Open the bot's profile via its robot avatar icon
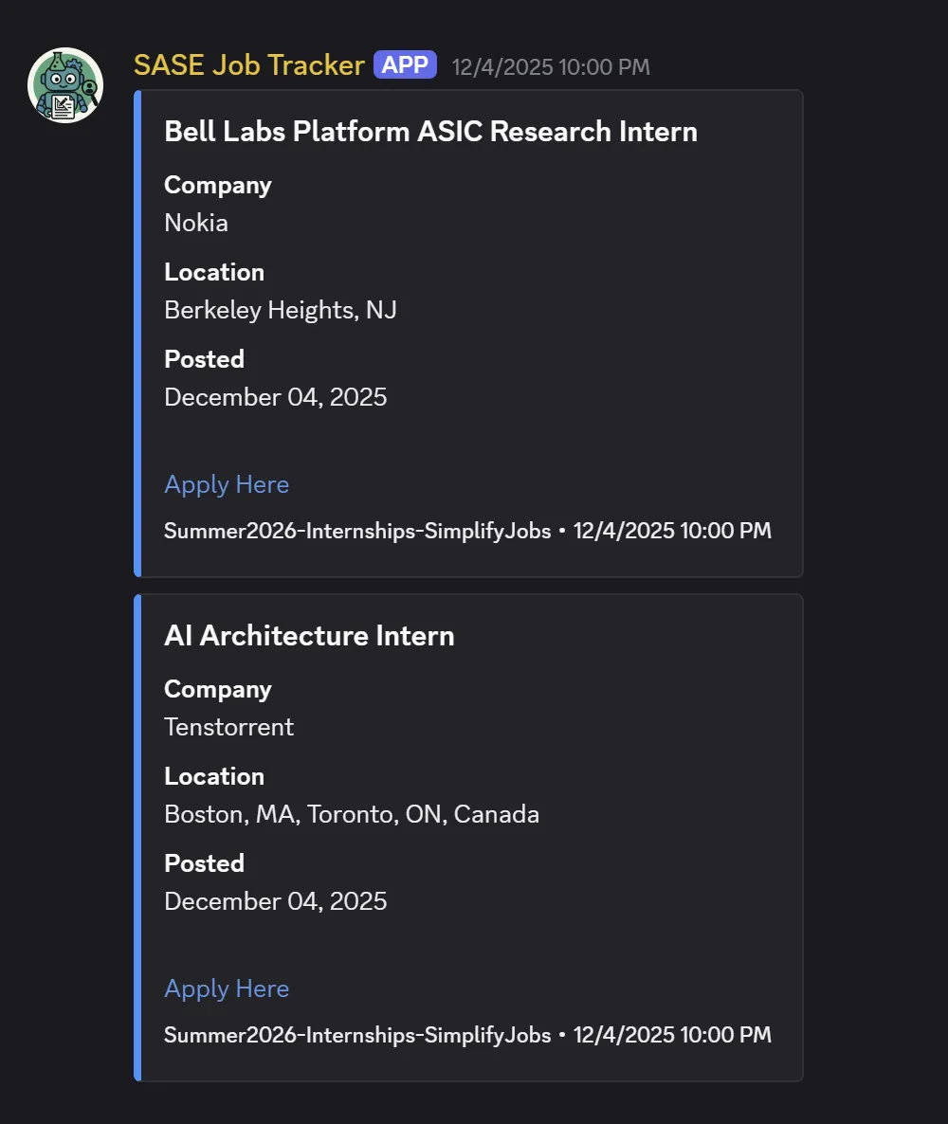This screenshot has height=1124, width=948. tap(64, 84)
